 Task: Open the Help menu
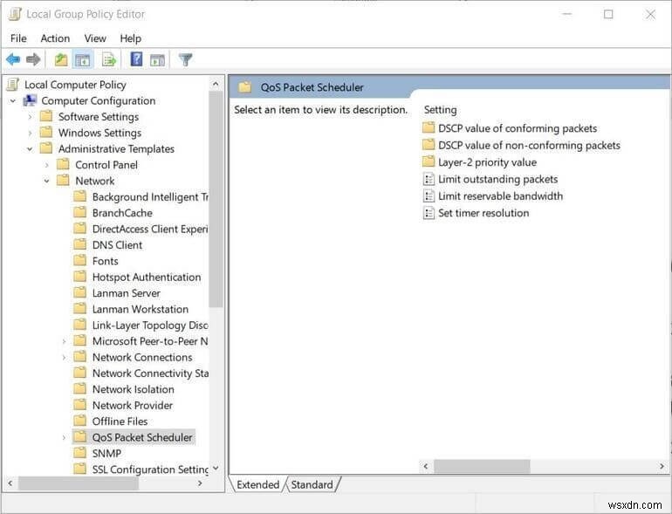[130, 38]
